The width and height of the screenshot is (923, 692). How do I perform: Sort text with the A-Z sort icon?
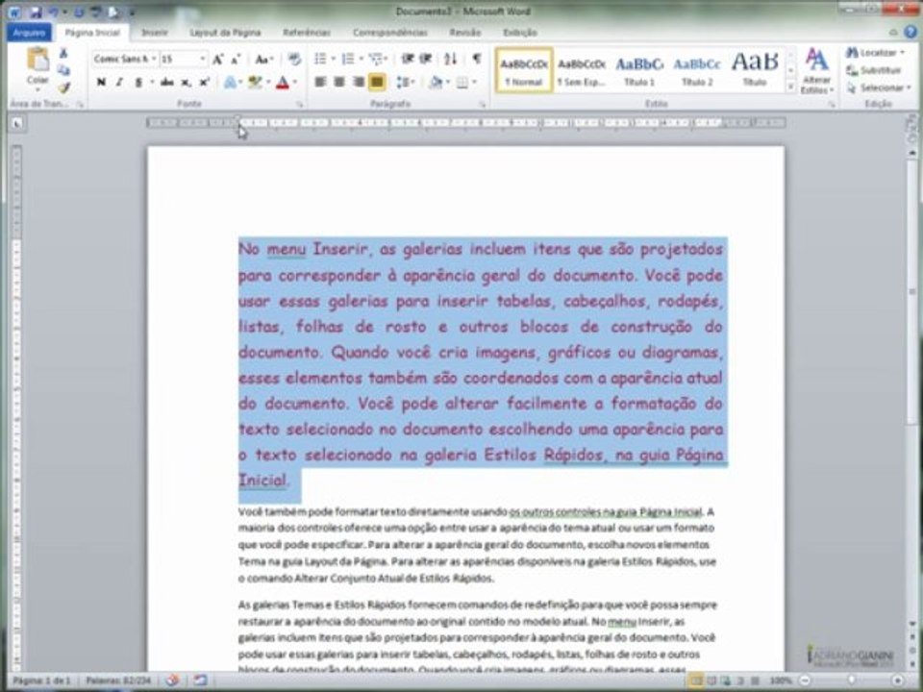[450, 59]
